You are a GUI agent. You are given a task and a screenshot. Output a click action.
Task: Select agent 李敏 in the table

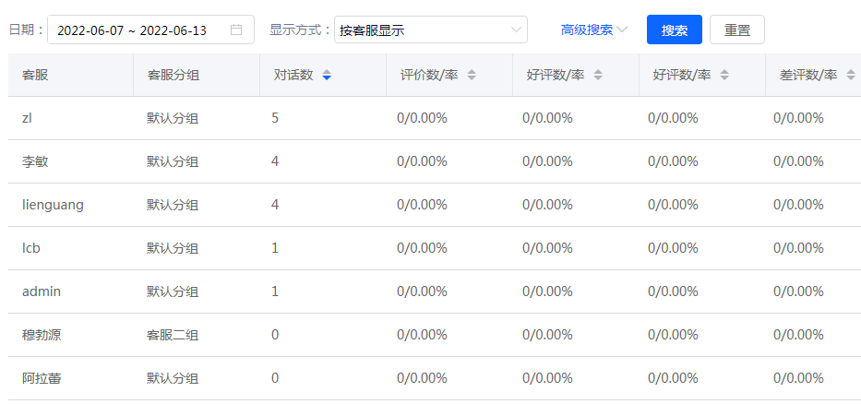[35, 161]
